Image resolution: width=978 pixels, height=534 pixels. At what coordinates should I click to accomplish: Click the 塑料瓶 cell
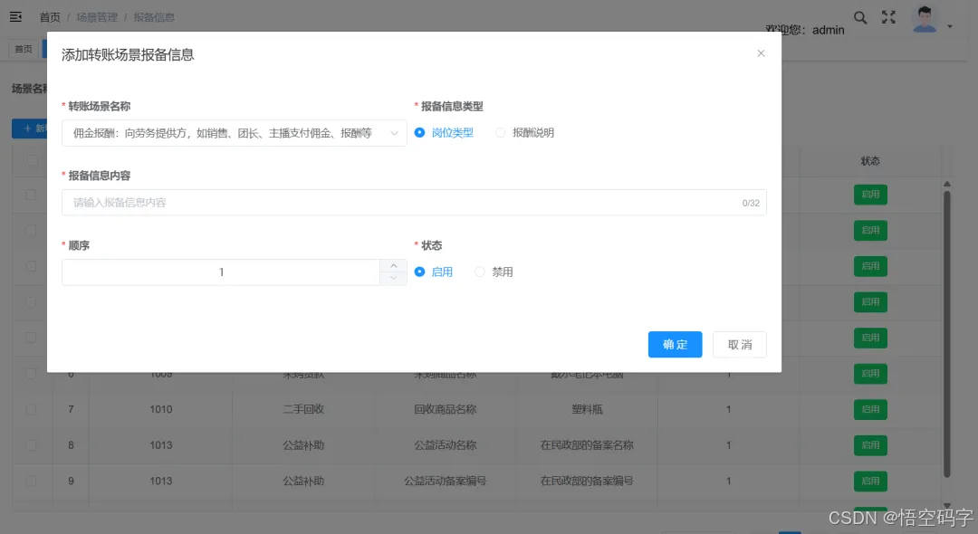tap(587, 409)
